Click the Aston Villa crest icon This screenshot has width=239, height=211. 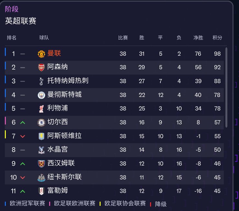point(41,136)
